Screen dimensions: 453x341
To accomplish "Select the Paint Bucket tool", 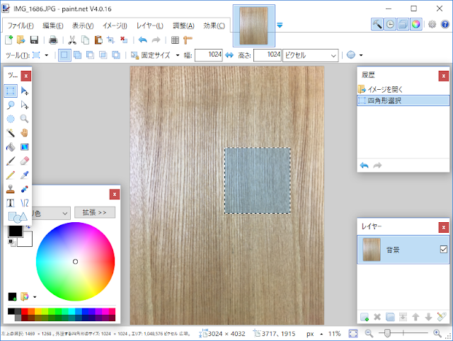I will (11, 147).
